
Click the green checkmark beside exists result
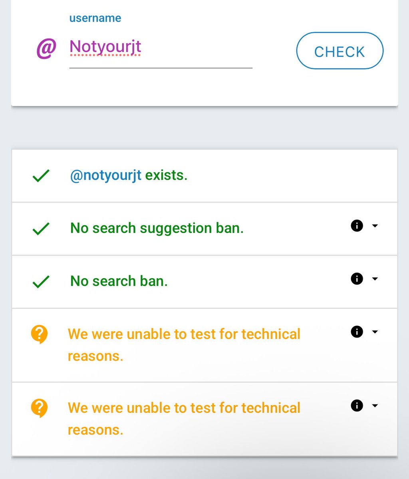pos(41,176)
